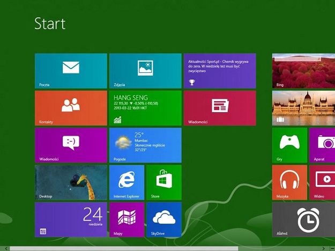Viewport: 335px width, 251px height.
Task: Open the Sport.pl news trophy tile
Action: click(x=220, y=71)
